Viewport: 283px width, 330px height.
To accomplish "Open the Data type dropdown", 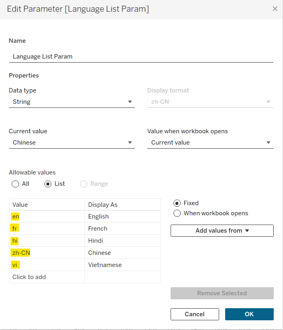I will pyautogui.click(x=72, y=102).
